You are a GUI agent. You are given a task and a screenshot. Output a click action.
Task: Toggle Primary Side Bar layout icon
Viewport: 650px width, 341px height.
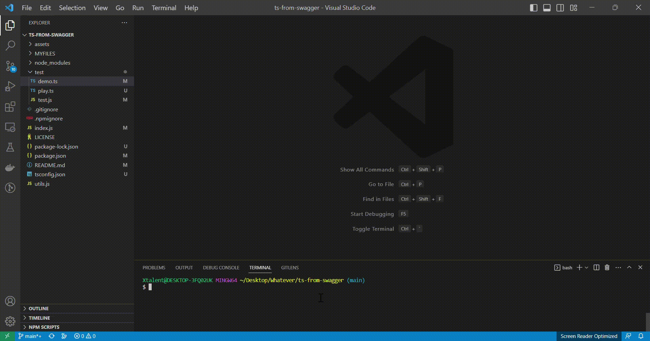point(534,8)
